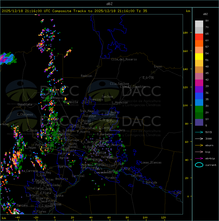The width and height of the screenshot is (219, 221).
Task: Pick the bright green swatch in dBZ scale
Action: 199,109
